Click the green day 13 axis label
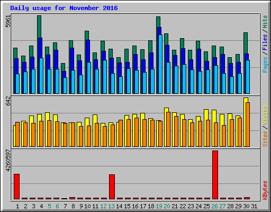The image size is (271, 212). [111, 206]
